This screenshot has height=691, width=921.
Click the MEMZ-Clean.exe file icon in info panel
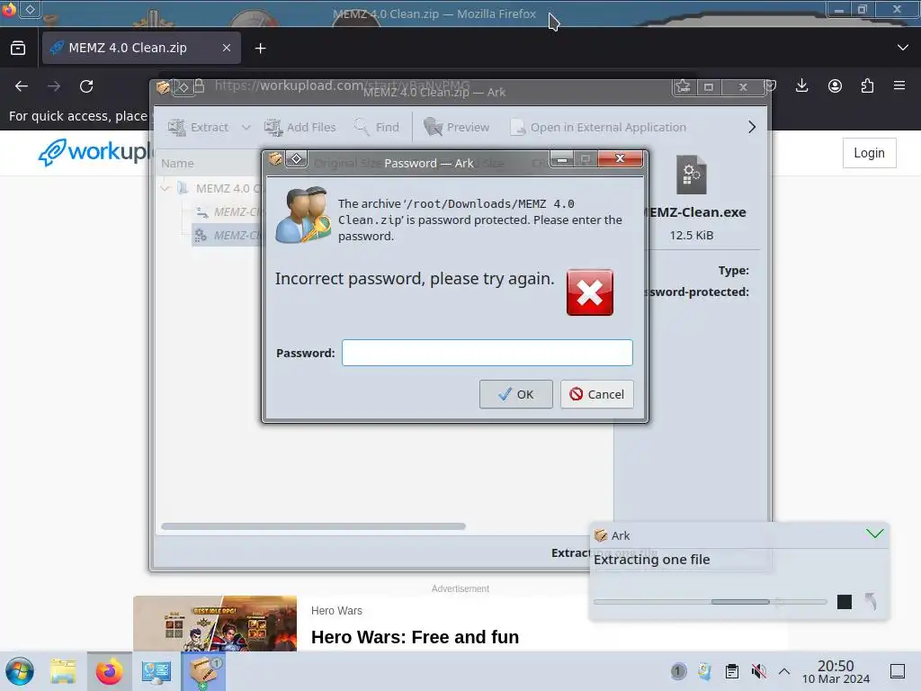(x=692, y=175)
